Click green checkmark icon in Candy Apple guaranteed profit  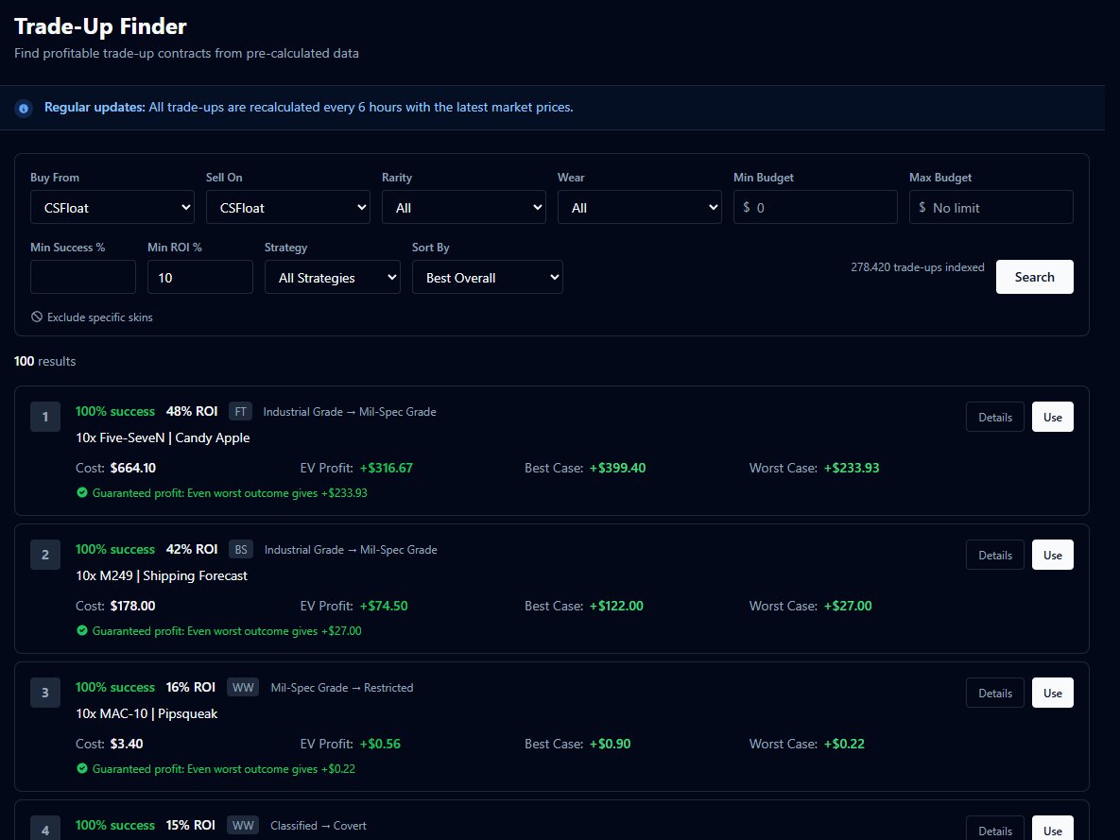tap(82, 492)
